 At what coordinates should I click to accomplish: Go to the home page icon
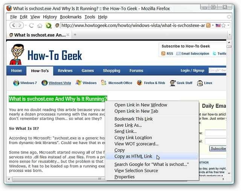click(40, 26)
